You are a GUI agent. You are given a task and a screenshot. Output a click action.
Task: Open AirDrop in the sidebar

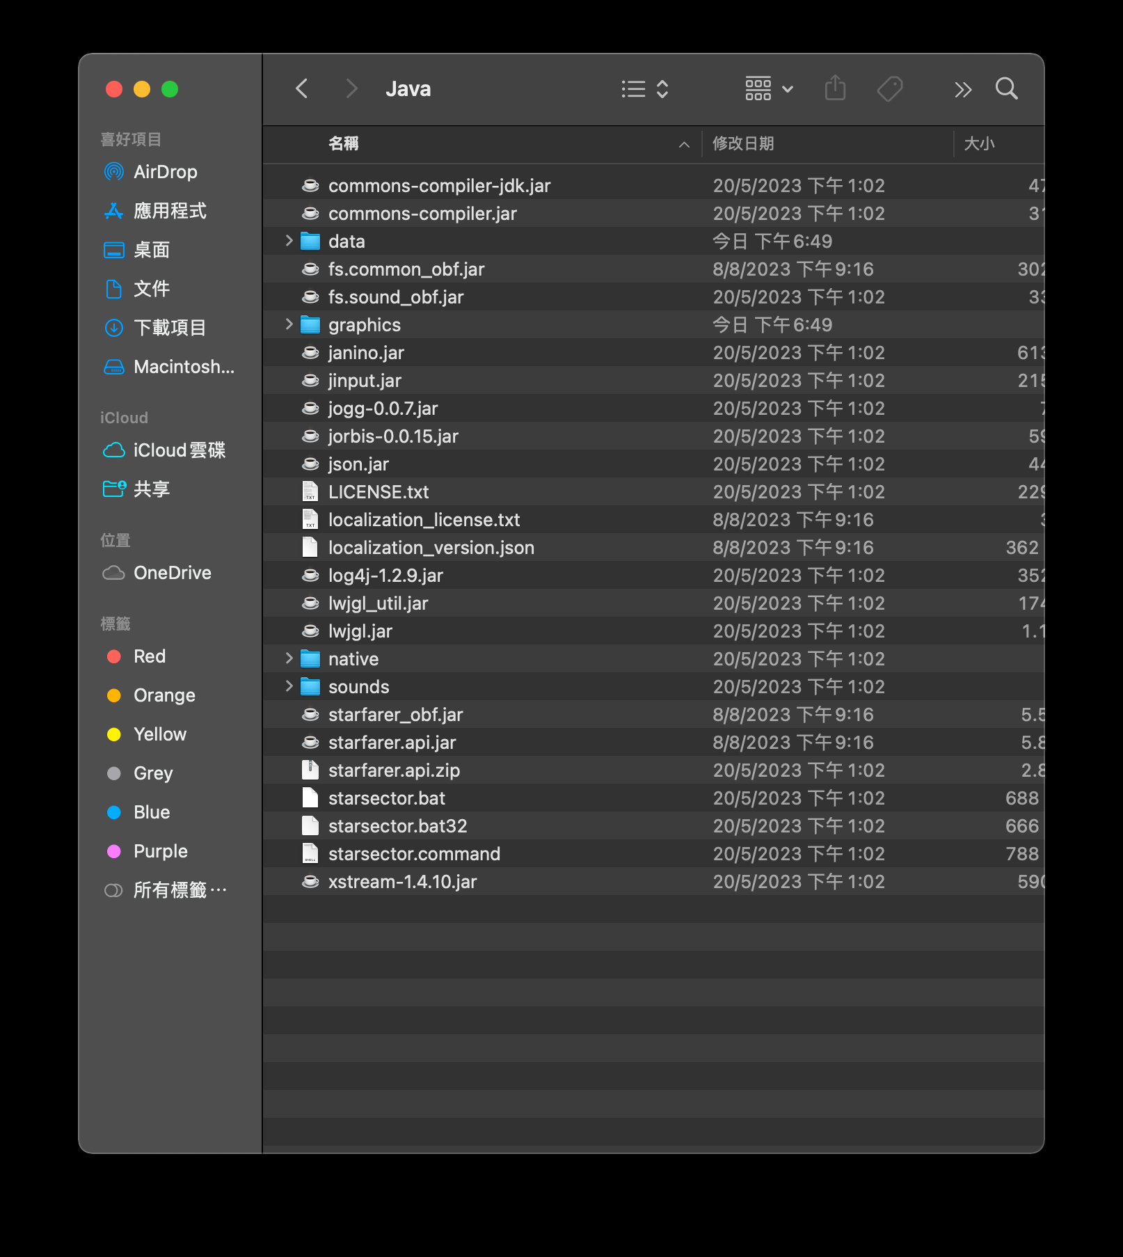tap(165, 172)
